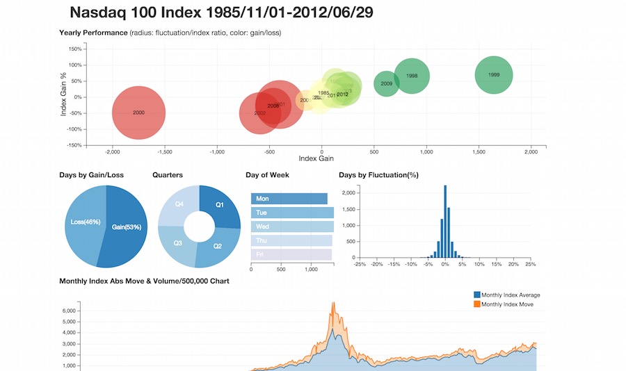626x371 pixels.
Task: Click the Days by Fluctuation(%) heading
Action: pyautogui.click(x=379, y=175)
